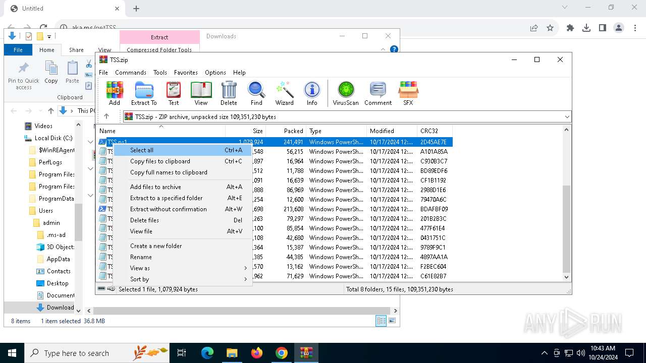646x363 pixels.
Task: Sort the archive by the CRC32 column
Action: (435, 131)
